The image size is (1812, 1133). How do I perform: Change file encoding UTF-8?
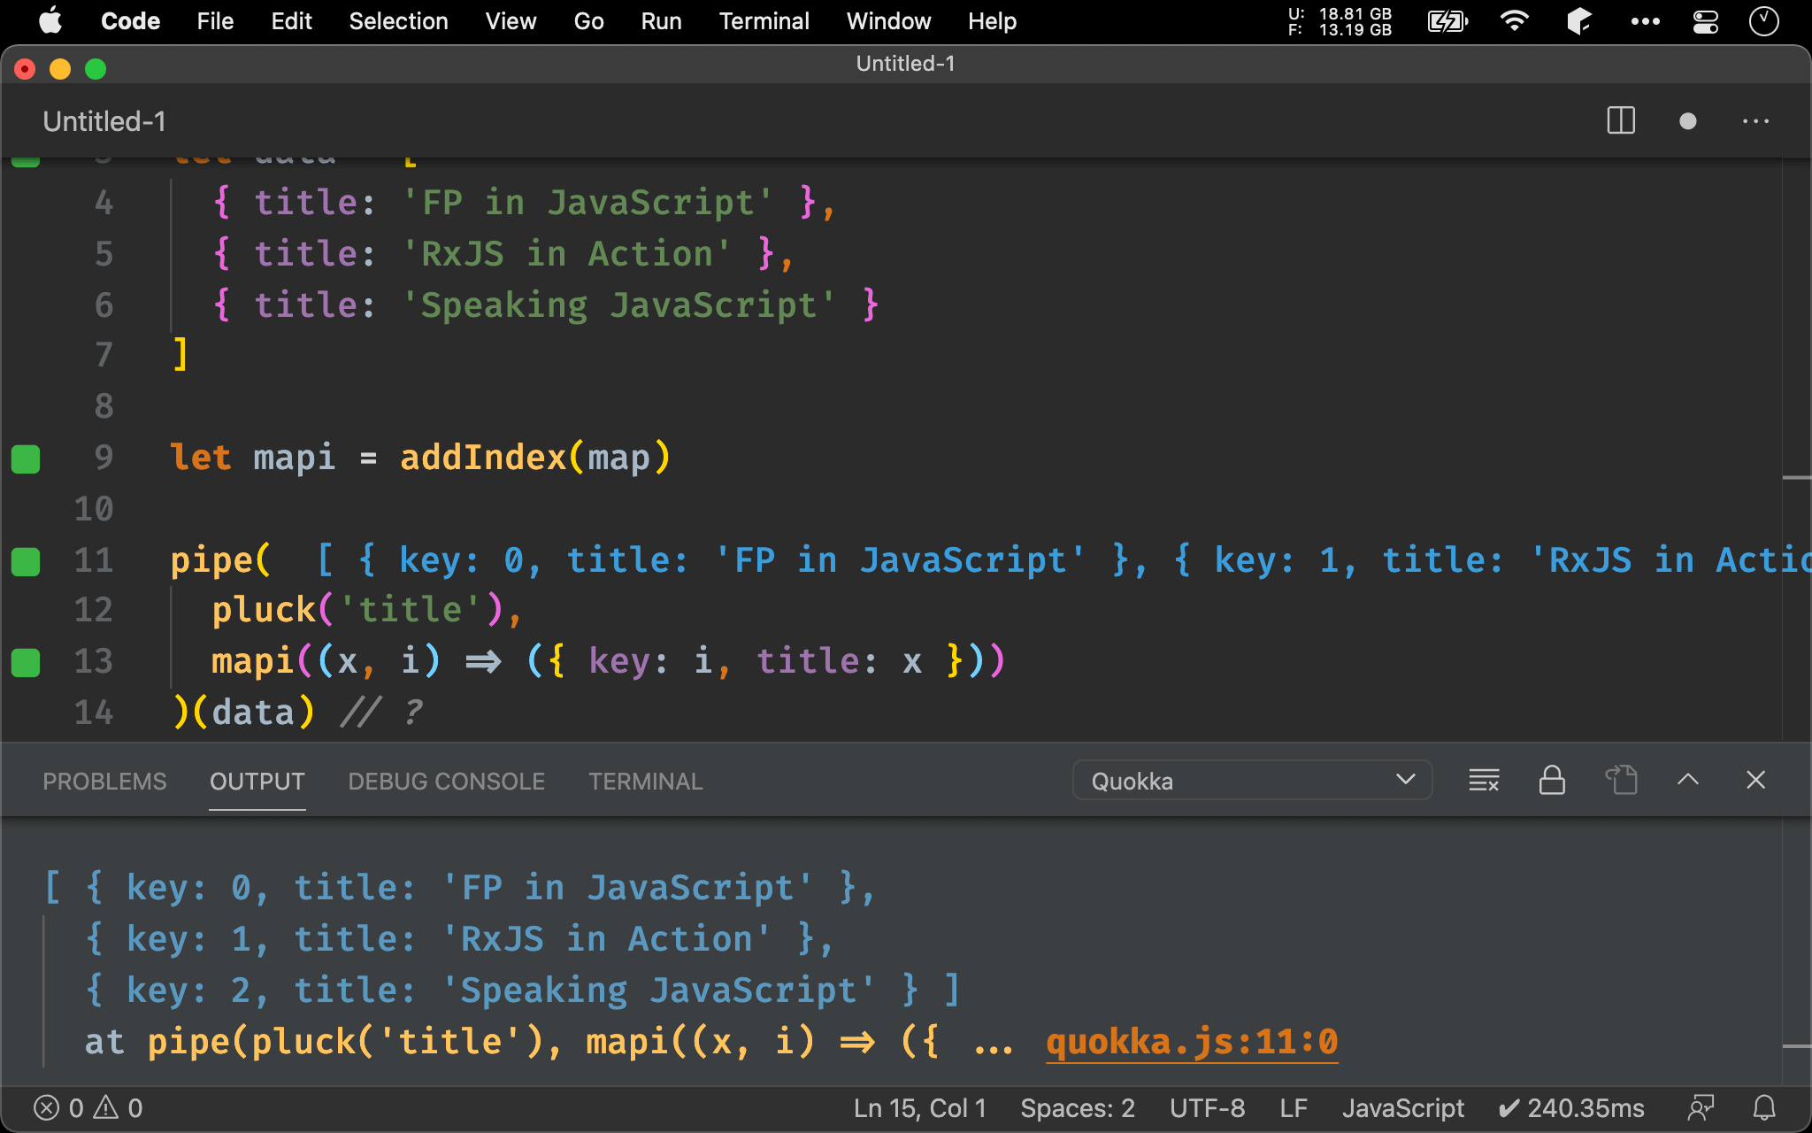tap(1207, 1107)
